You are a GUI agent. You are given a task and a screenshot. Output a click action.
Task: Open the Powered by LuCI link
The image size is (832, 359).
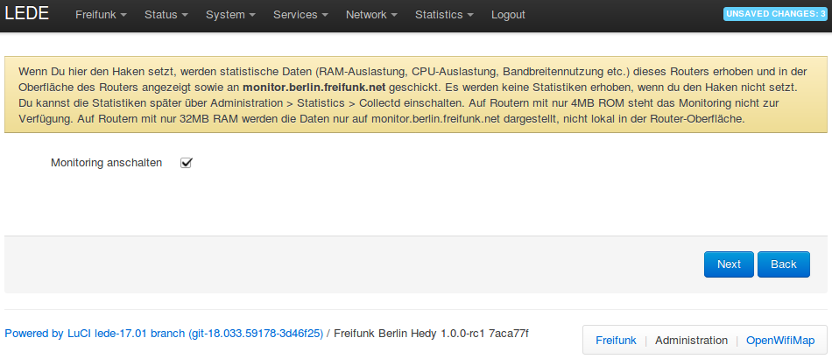pyautogui.click(x=164, y=334)
